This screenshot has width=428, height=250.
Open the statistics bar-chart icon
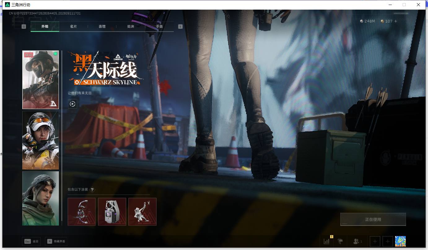coord(326,241)
